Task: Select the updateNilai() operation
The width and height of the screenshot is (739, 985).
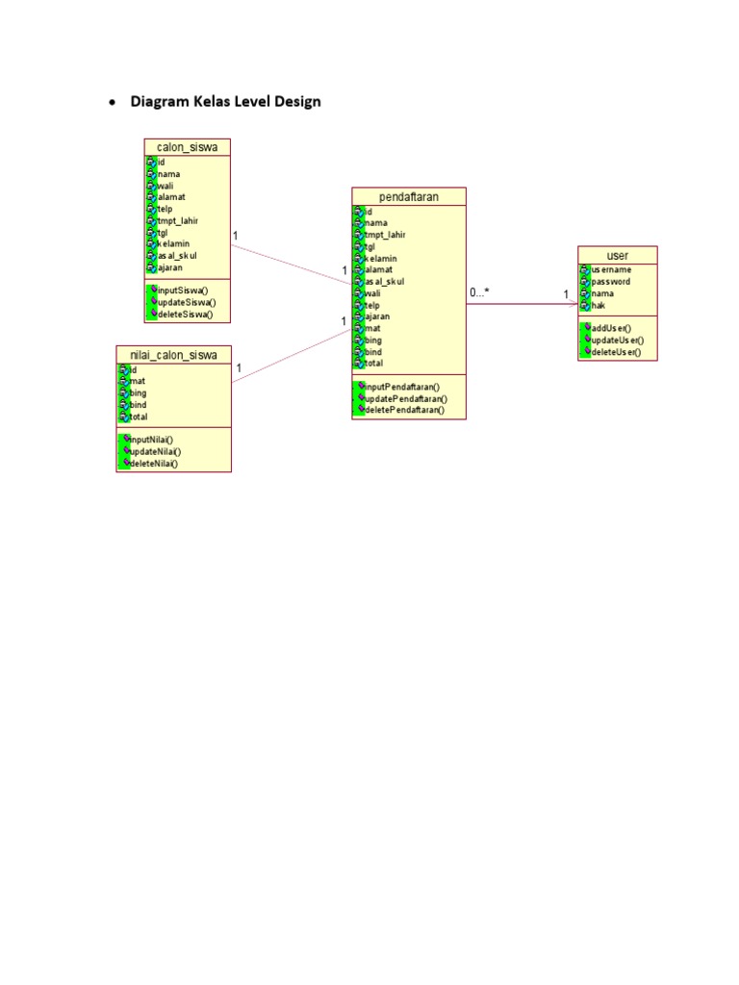Action: 155,452
